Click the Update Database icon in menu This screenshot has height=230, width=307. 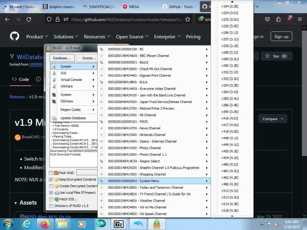54,118
